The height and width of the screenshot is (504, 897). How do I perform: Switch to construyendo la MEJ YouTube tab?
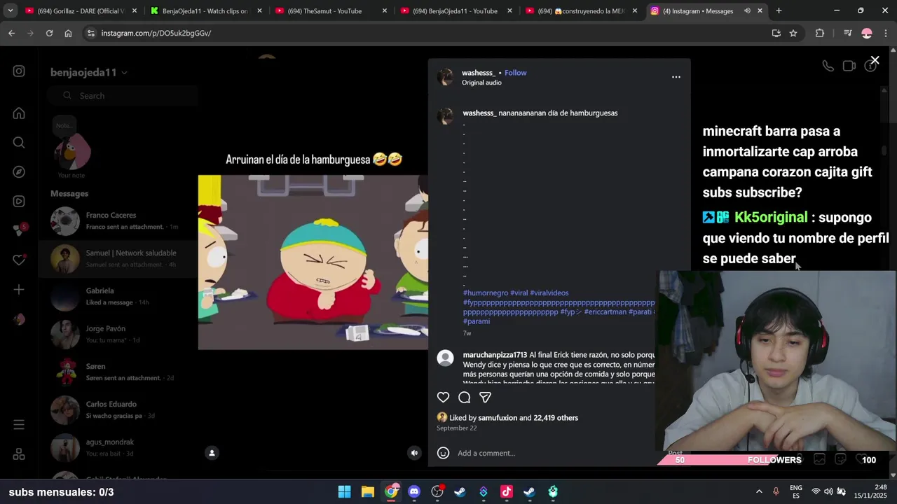[x=582, y=10]
